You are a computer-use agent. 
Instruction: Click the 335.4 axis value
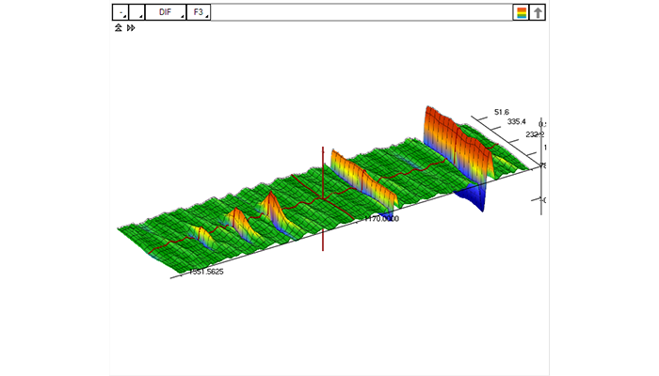click(x=516, y=122)
